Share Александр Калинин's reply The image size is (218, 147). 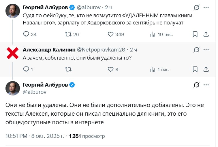click(x=206, y=69)
